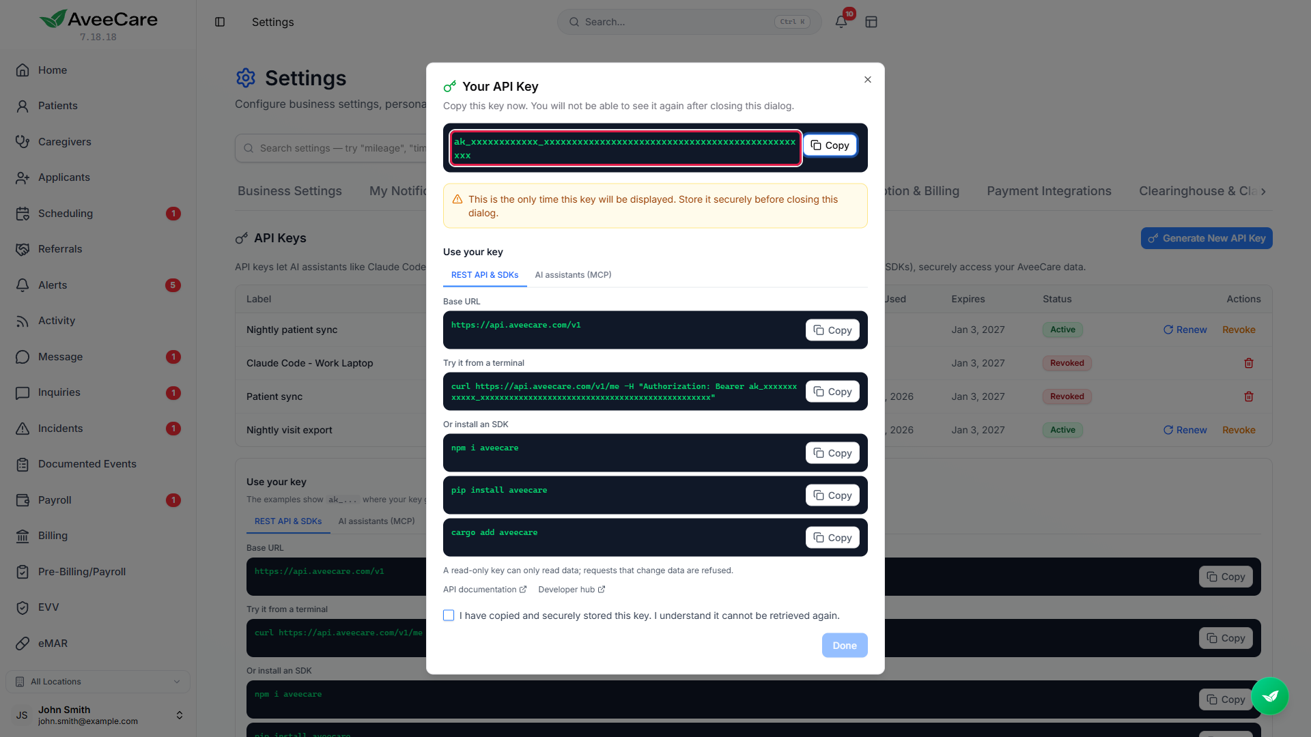Revoke the Nightly visit export key
The width and height of the screenshot is (1311, 737).
[x=1239, y=430]
